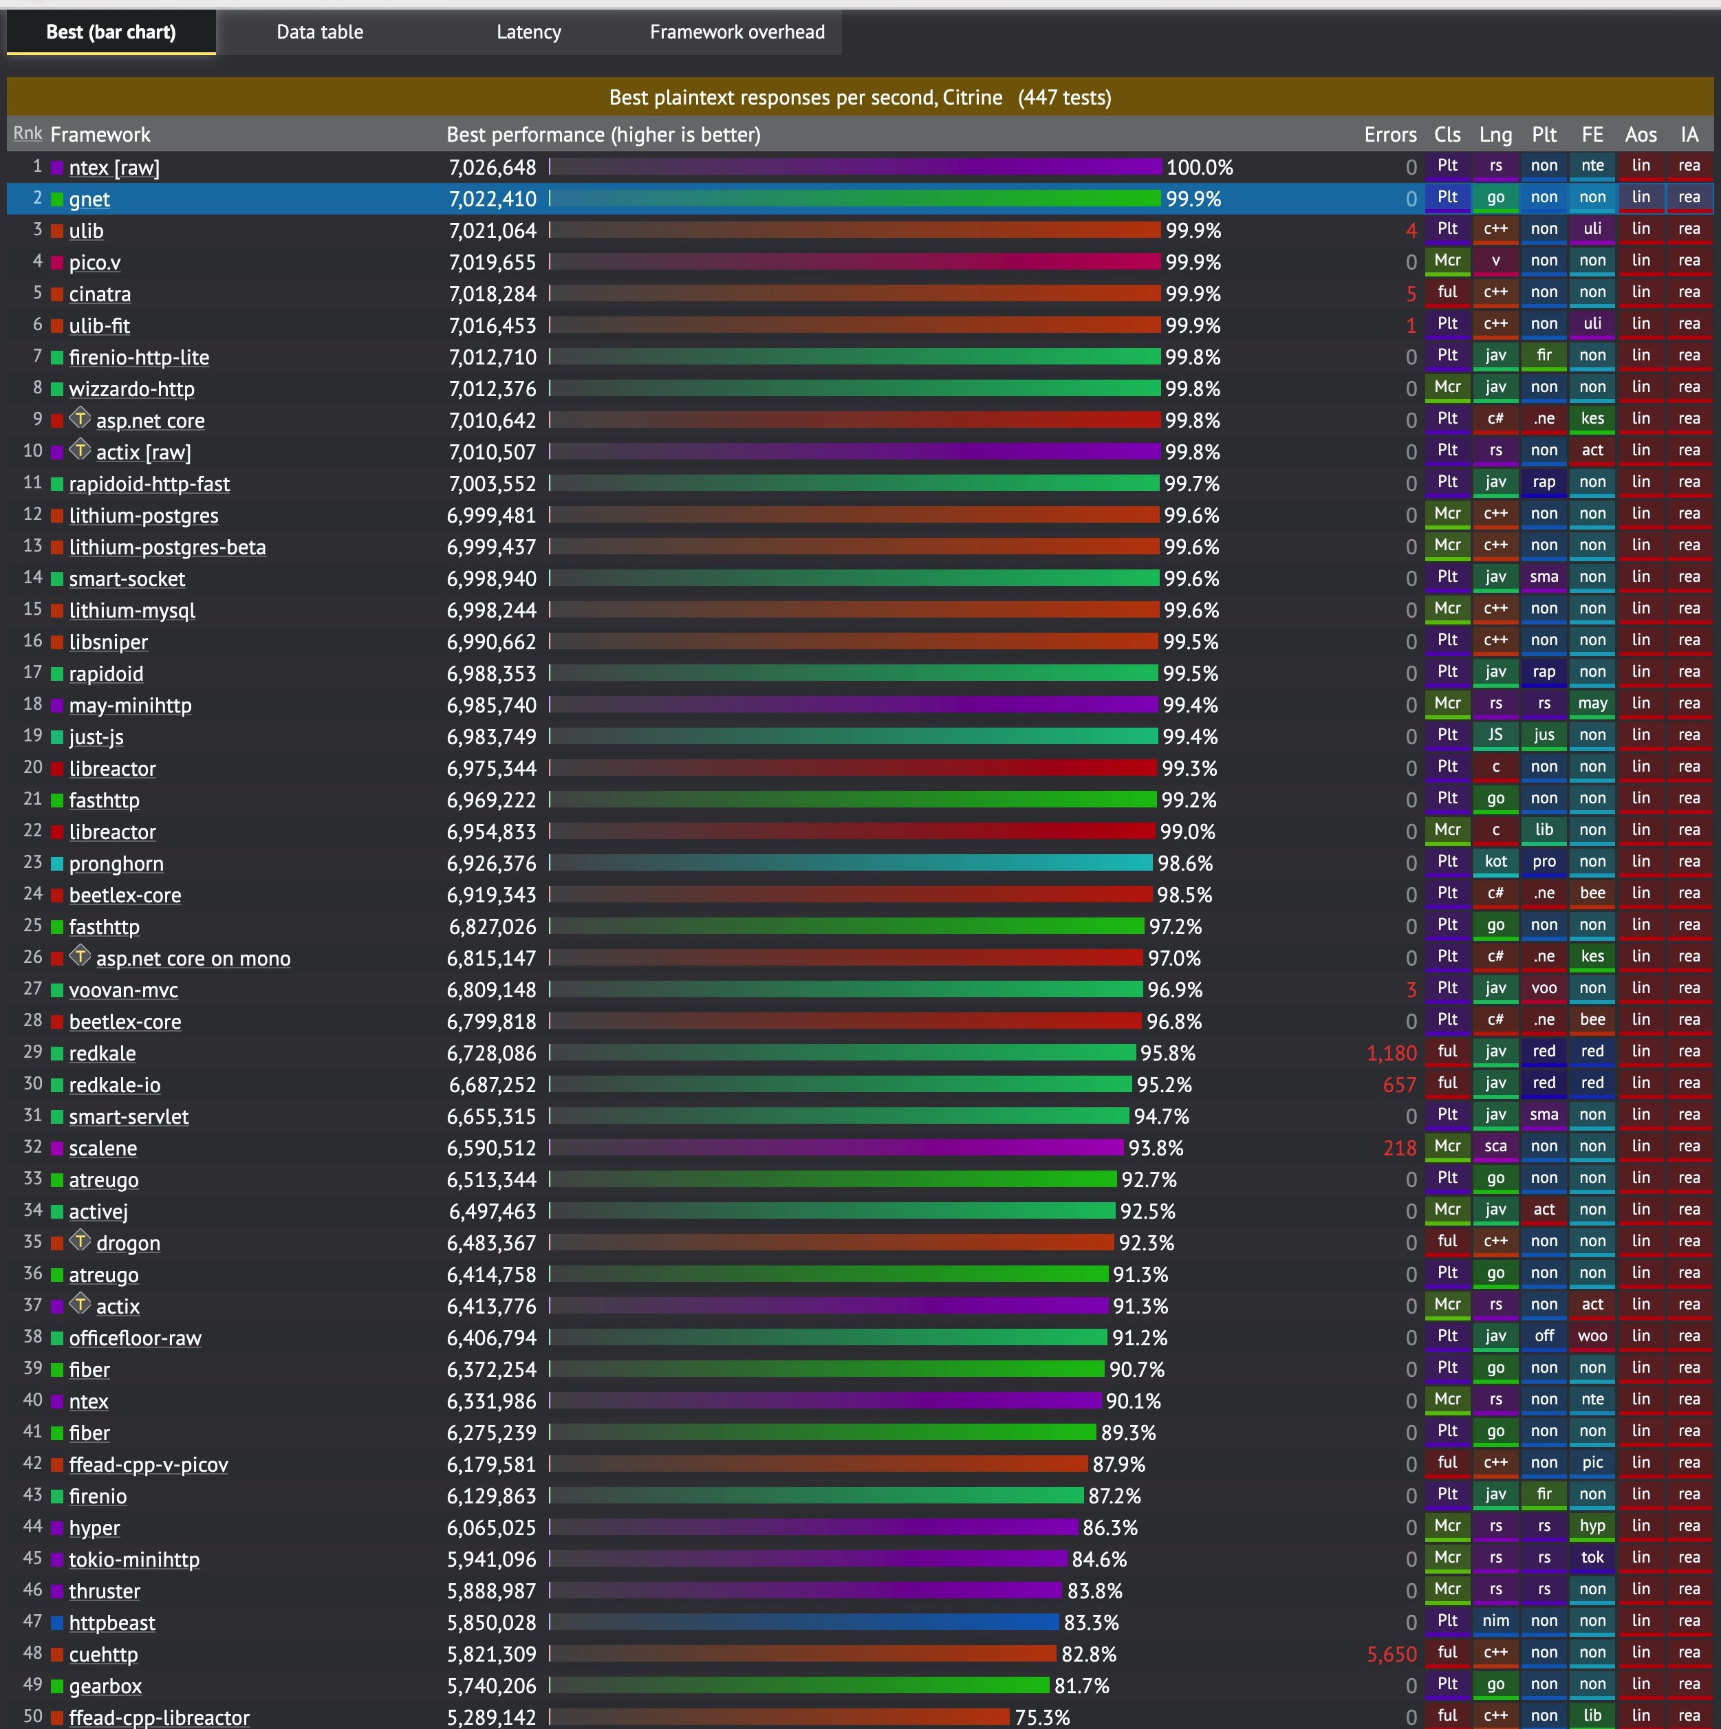Open the just-js link
This screenshot has width=1721, height=1729.
96,737
